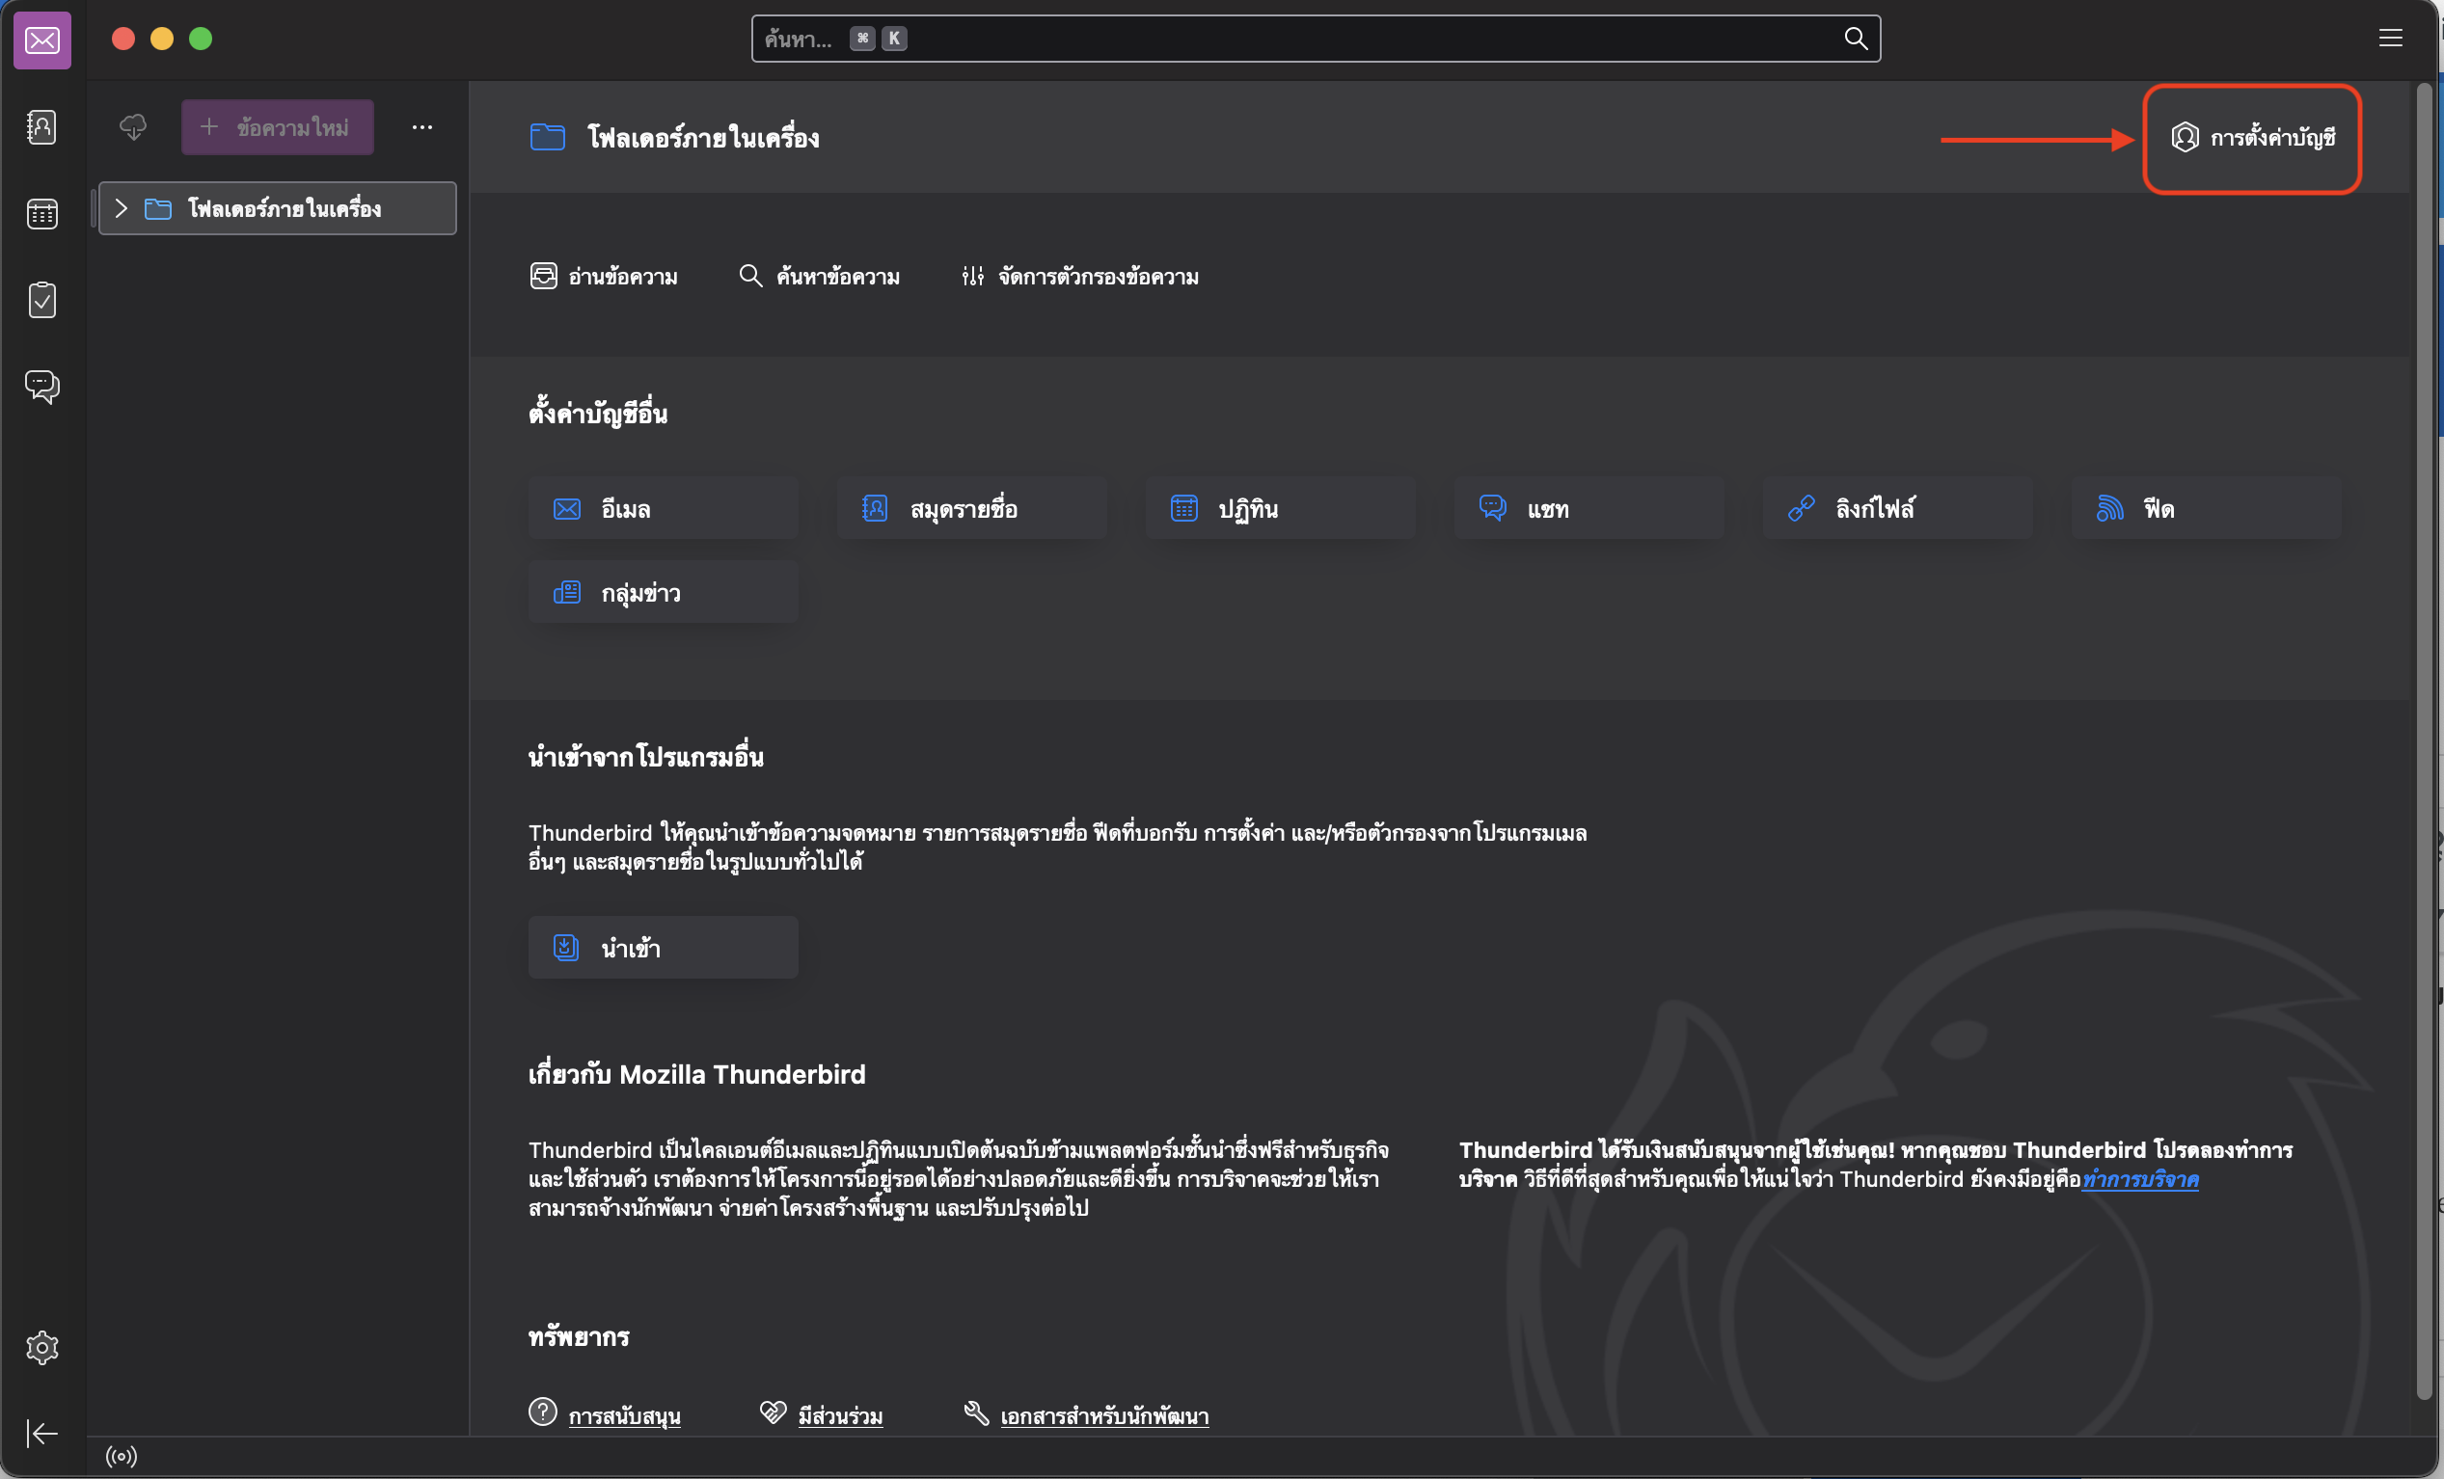This screenshot has width=2444, height=1479.
Task: Open the การสนับสนุน support link
Action: coord(624,1415)
